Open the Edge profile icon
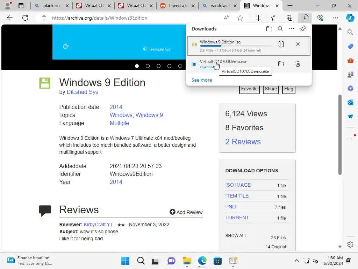Screen dimensions: 358x269 point(8,6)
